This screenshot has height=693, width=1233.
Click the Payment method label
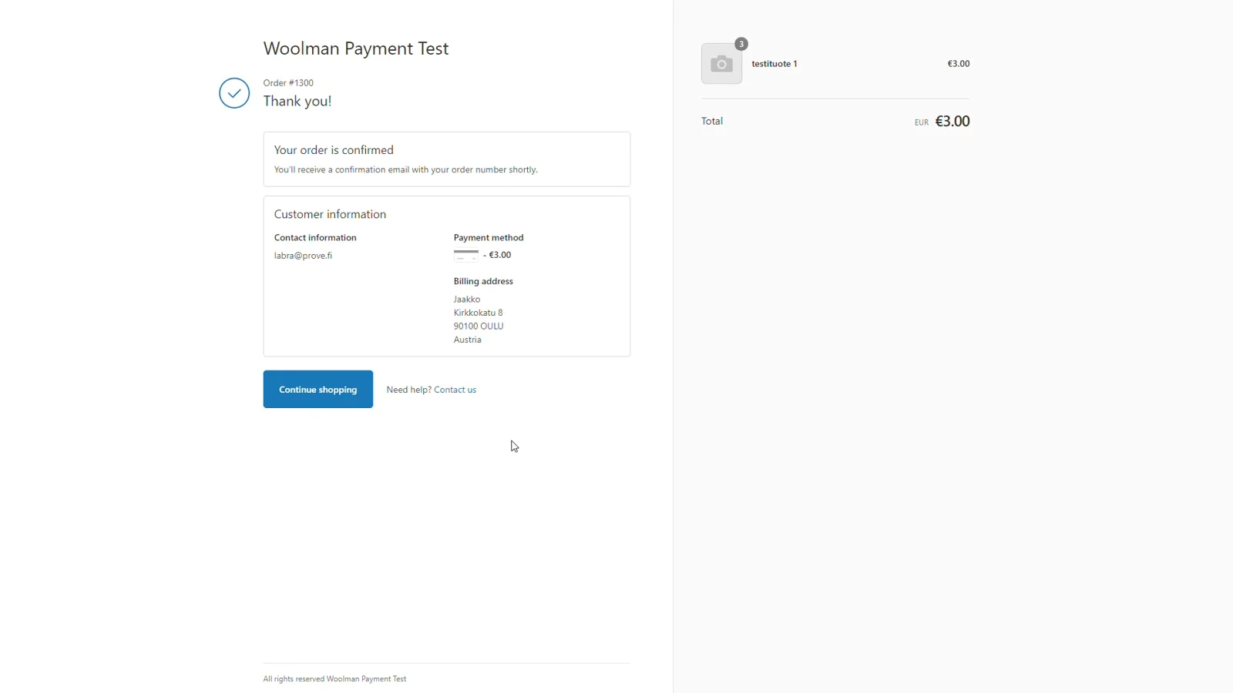pos(489,238)
